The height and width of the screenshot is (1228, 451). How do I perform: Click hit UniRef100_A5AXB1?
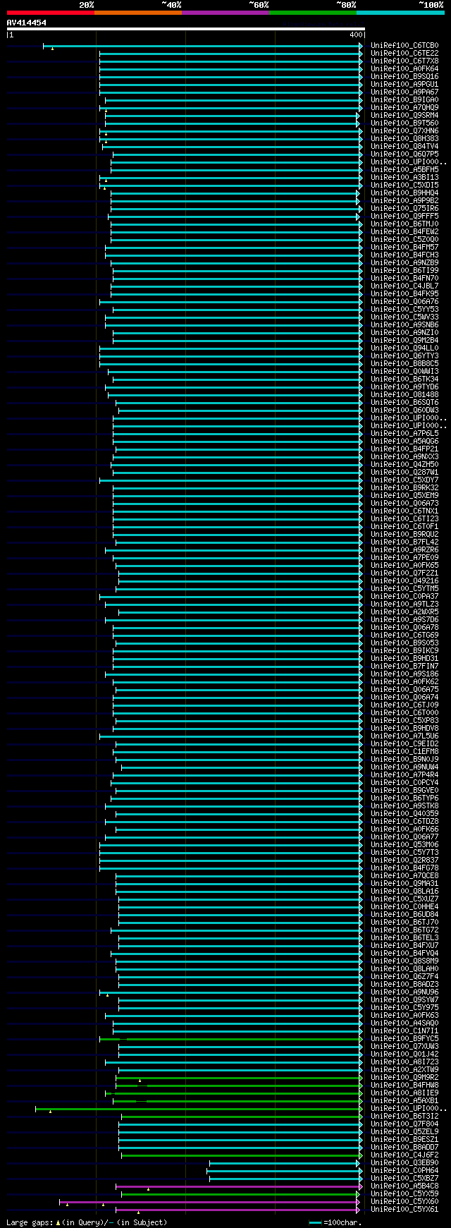[x=404, y=1101]
